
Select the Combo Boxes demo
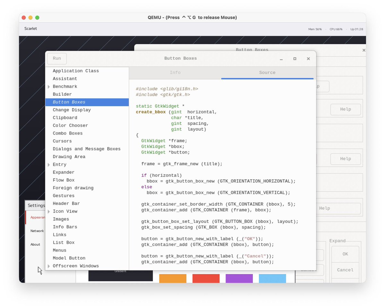(x=87, y=133)
